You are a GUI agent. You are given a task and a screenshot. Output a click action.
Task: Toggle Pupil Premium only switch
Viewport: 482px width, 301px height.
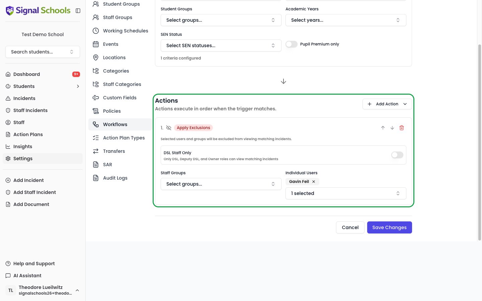[292, 44]
